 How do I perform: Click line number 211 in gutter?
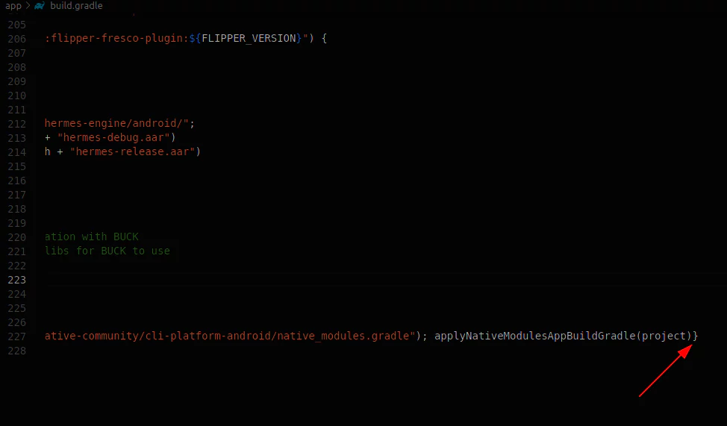[x=17, y=110]
